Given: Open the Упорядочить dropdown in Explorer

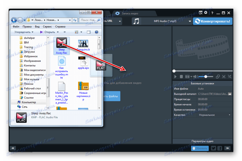Looking at the screenshot, I should [x=24, y=32].
